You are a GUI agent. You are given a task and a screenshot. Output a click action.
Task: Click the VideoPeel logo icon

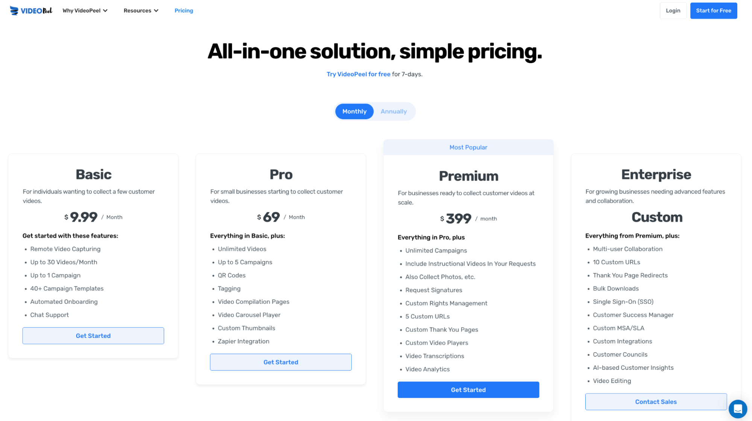pos(14,10)
